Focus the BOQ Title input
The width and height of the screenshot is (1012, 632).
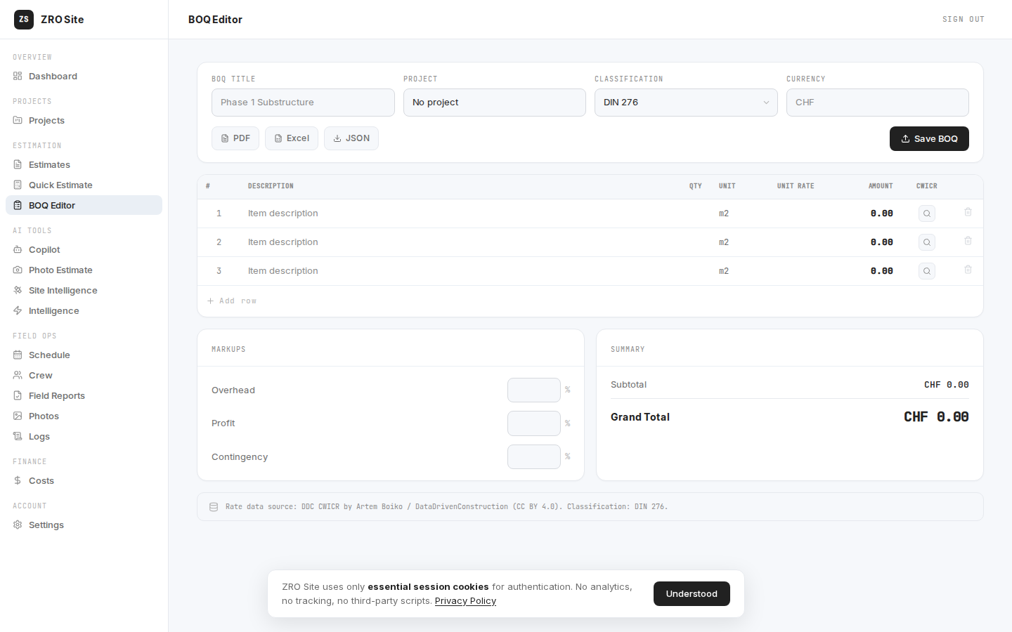[303, 103]
